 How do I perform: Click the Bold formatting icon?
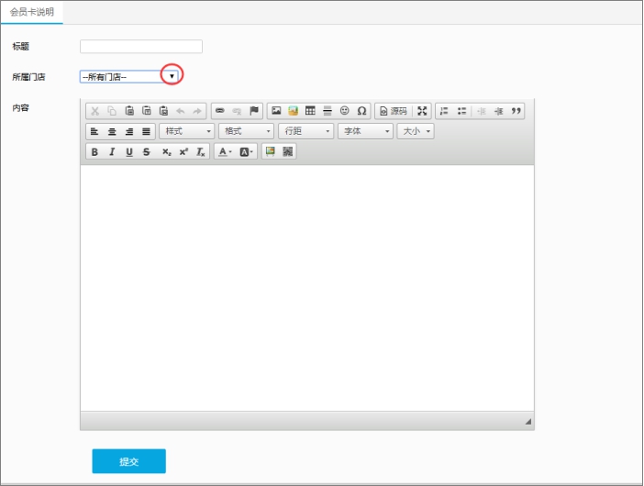(x=94, y=152)
